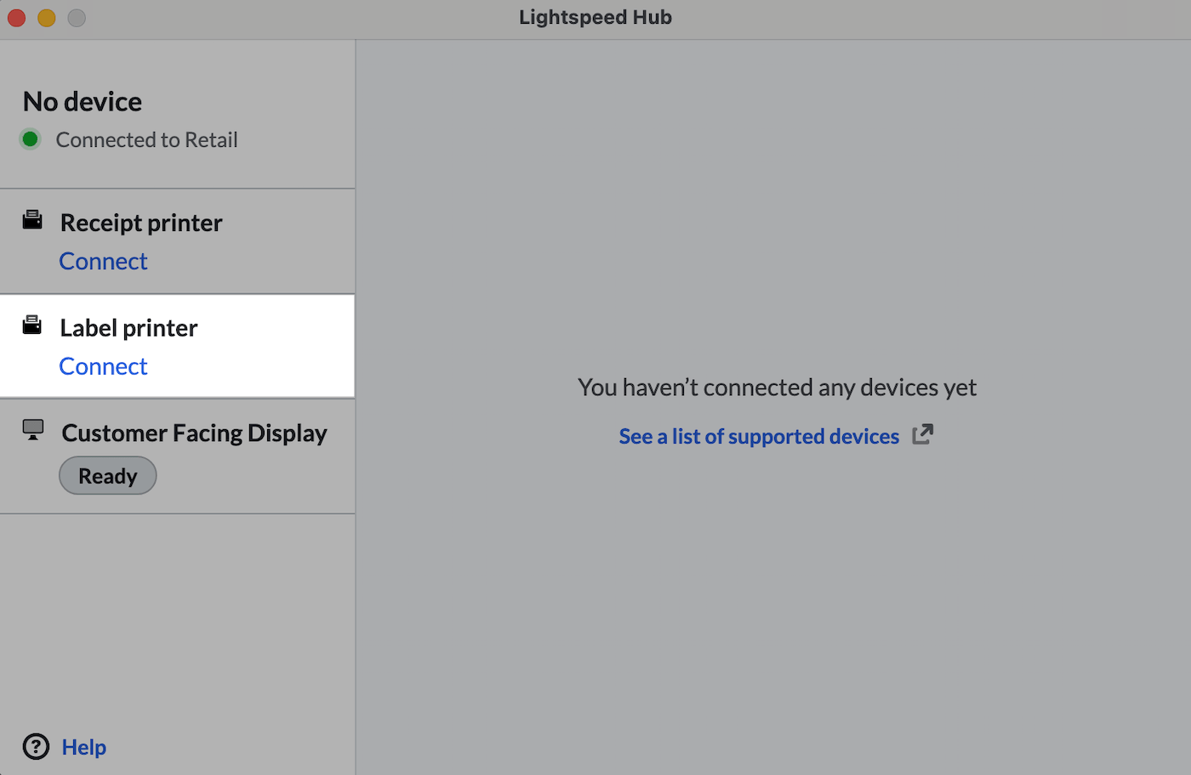
Task: Connect the Label printer
Action: [x=103, y=366]
